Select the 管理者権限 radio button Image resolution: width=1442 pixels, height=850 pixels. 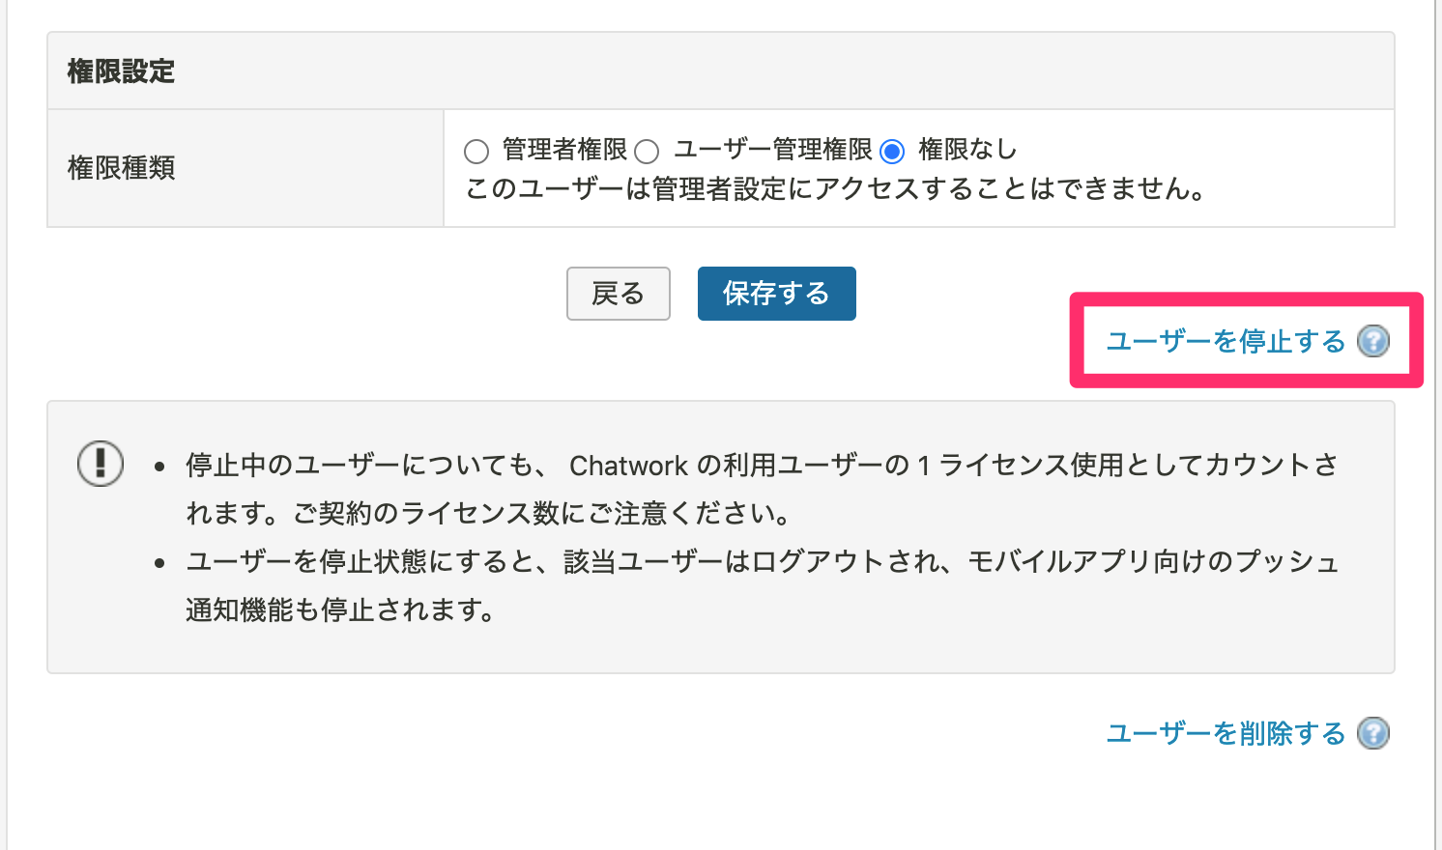pyautogui.click(x=476, y=151)
